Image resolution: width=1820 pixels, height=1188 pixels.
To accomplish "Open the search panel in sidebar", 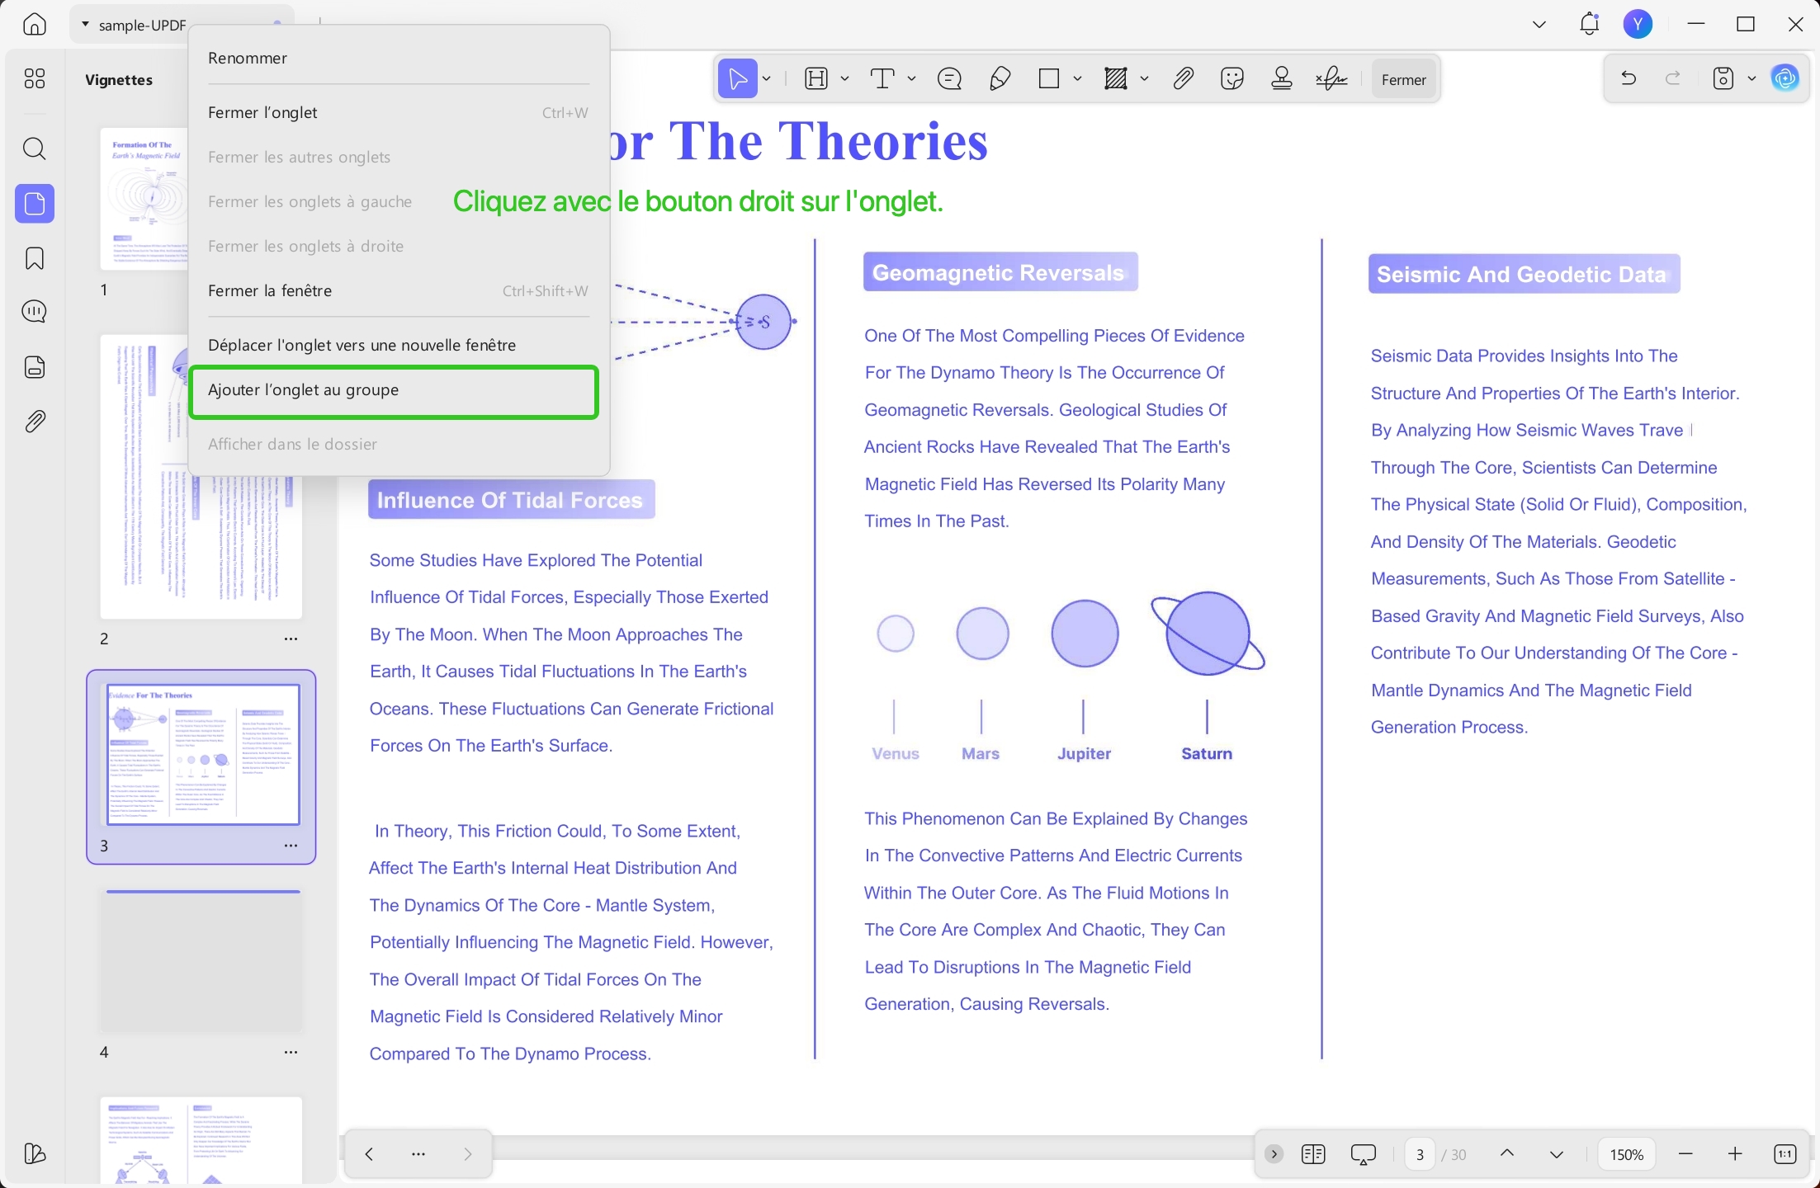I will click(x=35, y=148).
